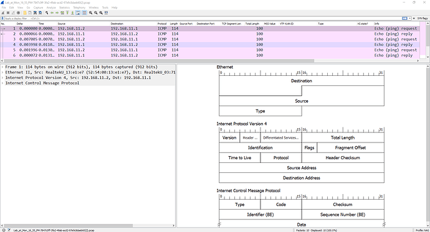Open the File menu

pos(4,7)
